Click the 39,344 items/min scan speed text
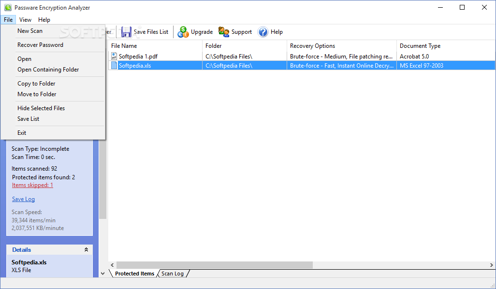The width and height of the screenshot is (496, 289). click(x=33, y=220)
